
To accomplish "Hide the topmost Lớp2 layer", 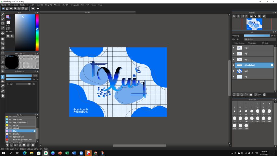I will pyautogui.click(x=233, y=48).
